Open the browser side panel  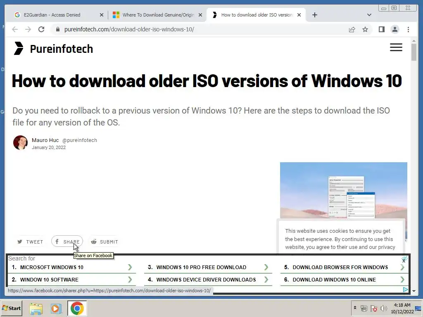[x=381, y=29]
